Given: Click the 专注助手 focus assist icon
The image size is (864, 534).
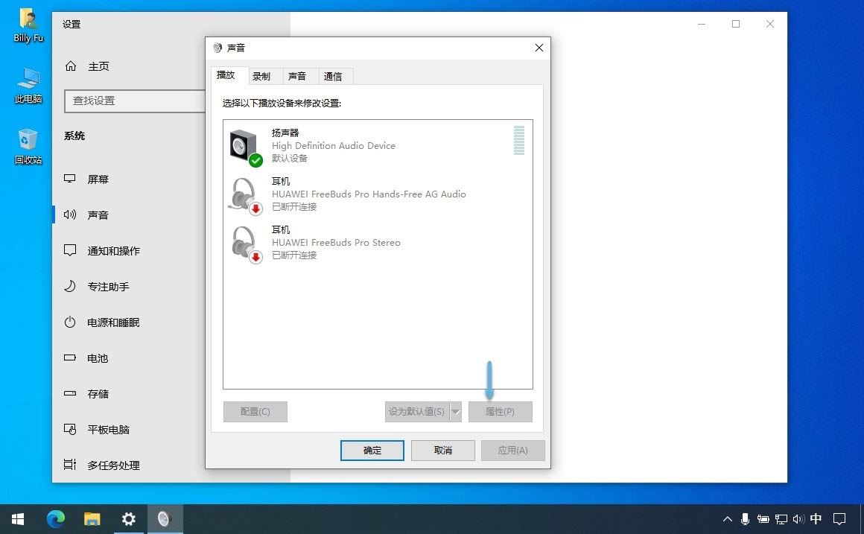Looking at the screenshot, I should coord(72,287).
